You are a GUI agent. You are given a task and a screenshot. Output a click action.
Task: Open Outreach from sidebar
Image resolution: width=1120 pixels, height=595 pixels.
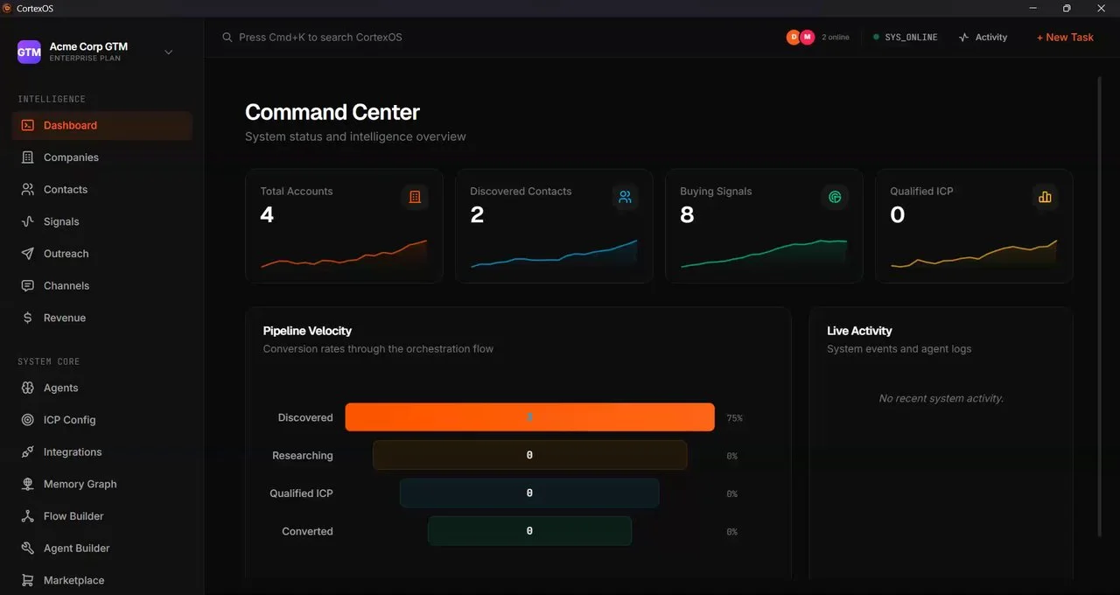[x=102, y=254]
